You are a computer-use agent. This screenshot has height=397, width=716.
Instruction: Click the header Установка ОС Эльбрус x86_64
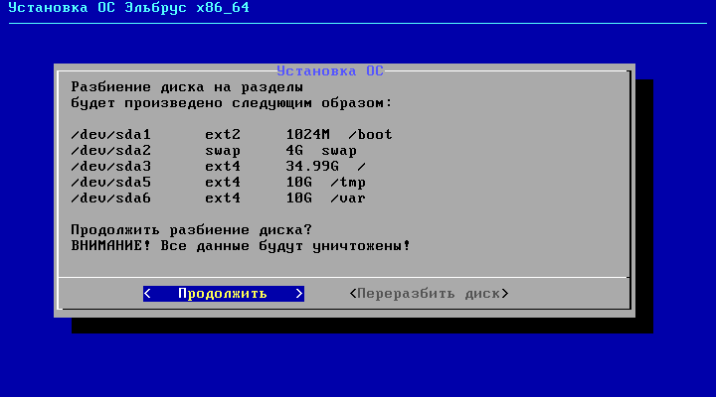[128, 8]
